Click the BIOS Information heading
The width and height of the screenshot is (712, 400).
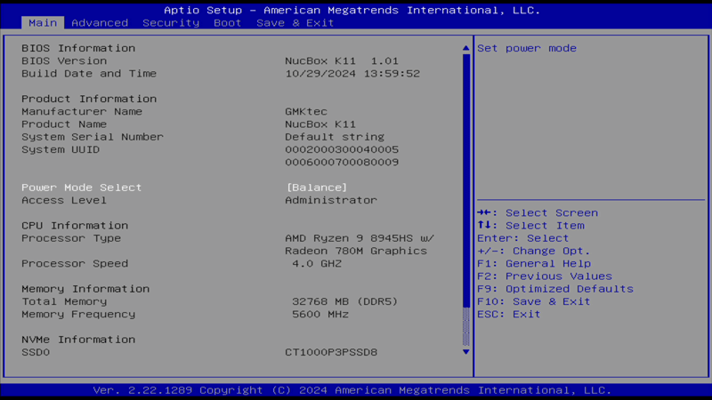click(x=78, y=48)
